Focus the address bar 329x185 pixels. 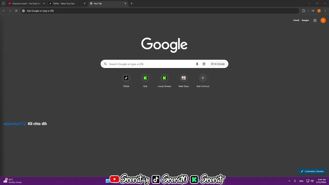click(159, 11)
